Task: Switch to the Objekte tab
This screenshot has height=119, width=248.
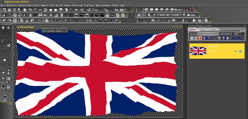Action: 213,29
